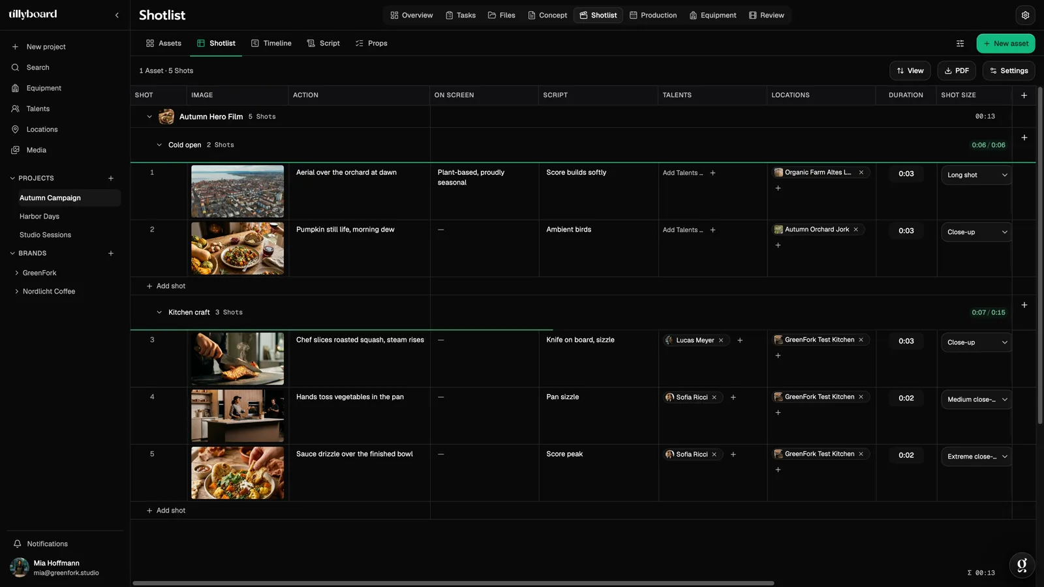
Task: Collapse the sidebar with the chevron icon
Action: coord(117,15)
